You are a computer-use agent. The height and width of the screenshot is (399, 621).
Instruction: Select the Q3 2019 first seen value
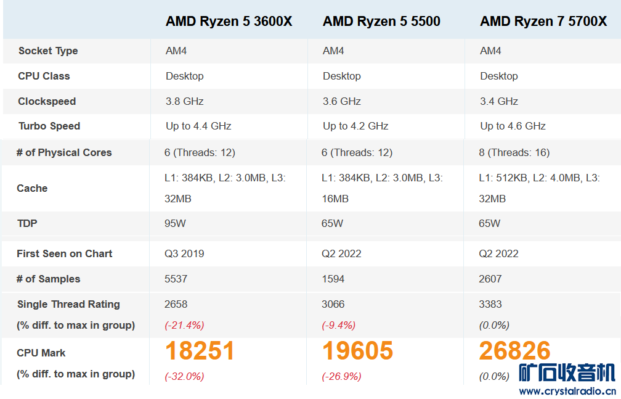click(x=185, y=254)
